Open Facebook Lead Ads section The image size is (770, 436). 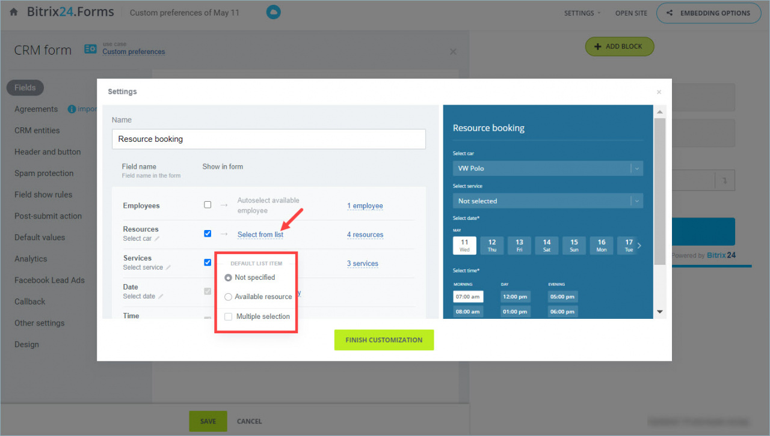click(49, 280)
